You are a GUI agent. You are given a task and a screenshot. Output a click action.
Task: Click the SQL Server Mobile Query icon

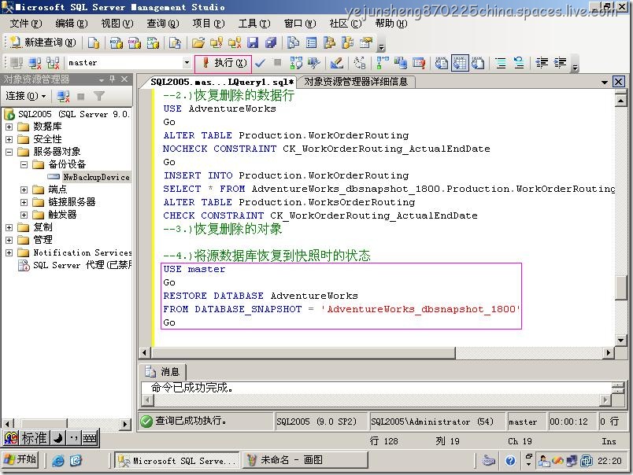tap(175, 42)
